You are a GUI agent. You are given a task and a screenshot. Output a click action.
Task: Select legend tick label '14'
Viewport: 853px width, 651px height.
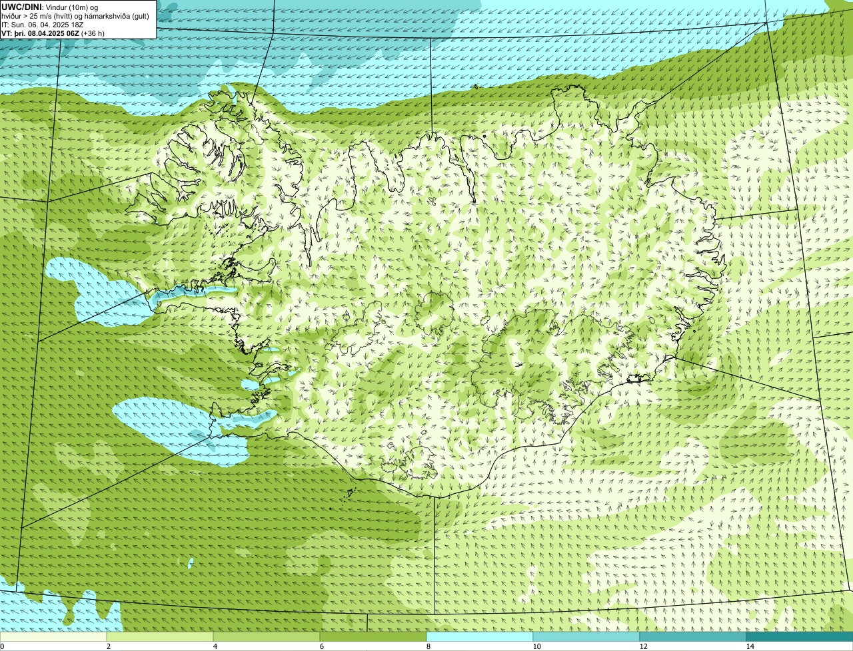pos(750,646)
